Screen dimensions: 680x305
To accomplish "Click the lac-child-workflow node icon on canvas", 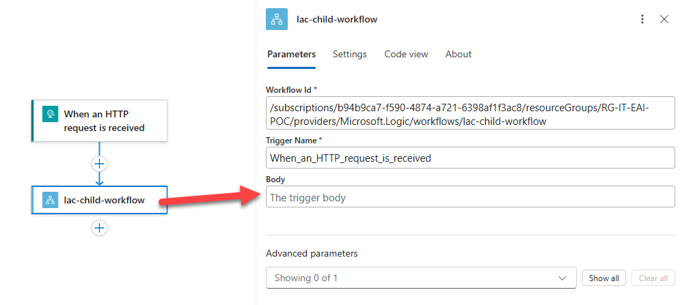I will 50,200.
